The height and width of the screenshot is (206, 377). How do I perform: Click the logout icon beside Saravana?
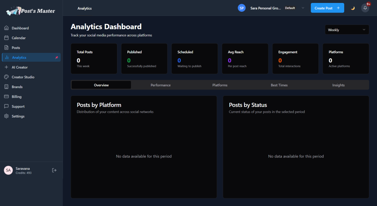tap(54, 170)
